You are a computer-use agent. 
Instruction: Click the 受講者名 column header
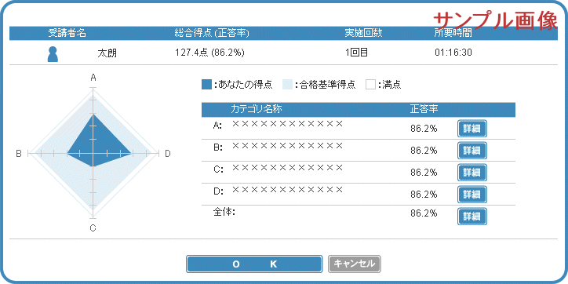pyautogui.click(x=67, y=33)
